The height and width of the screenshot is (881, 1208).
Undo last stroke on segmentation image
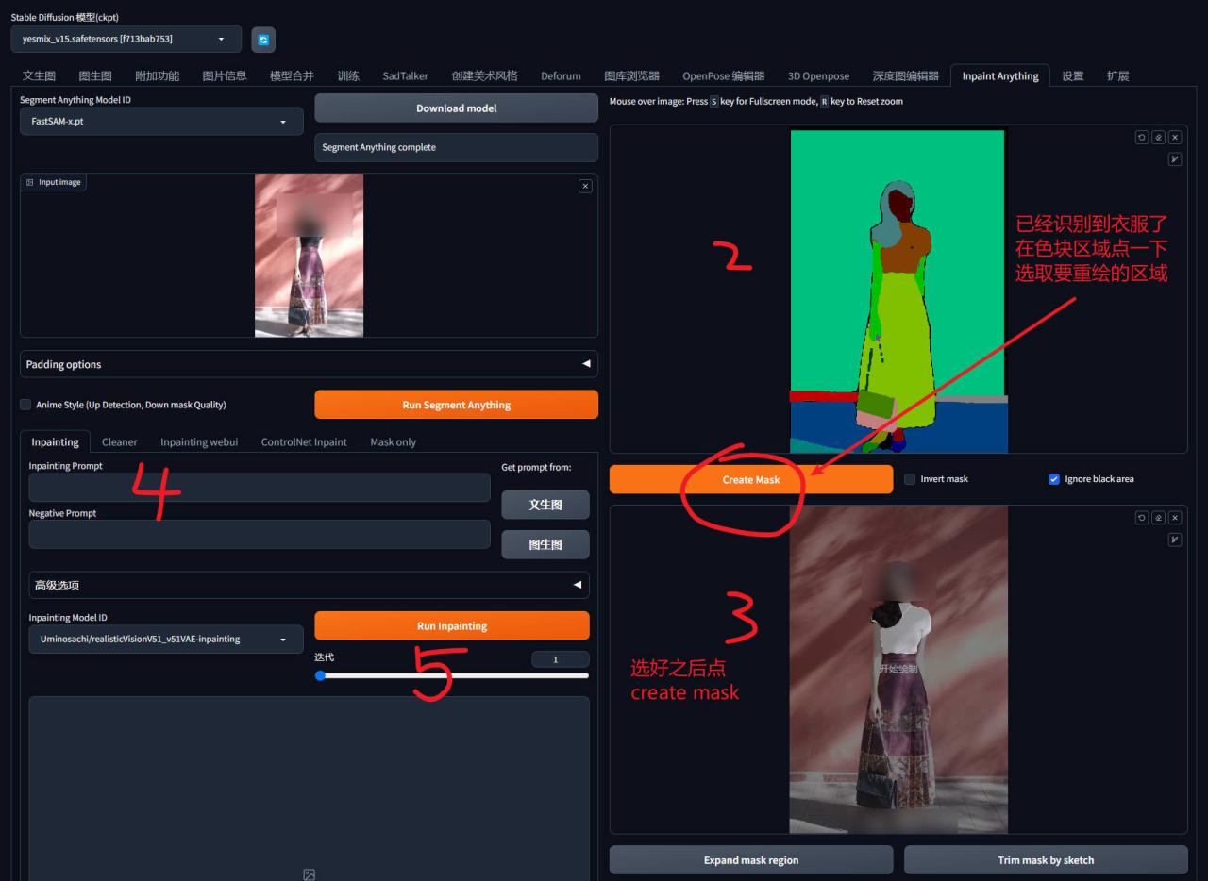[x=1142, y=138]
